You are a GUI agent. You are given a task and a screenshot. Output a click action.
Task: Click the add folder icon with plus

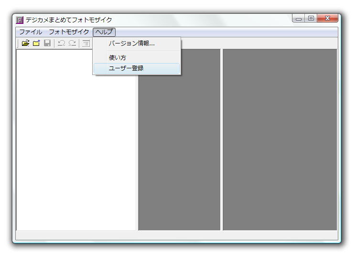pyautogui.click(x=36, y=43)
